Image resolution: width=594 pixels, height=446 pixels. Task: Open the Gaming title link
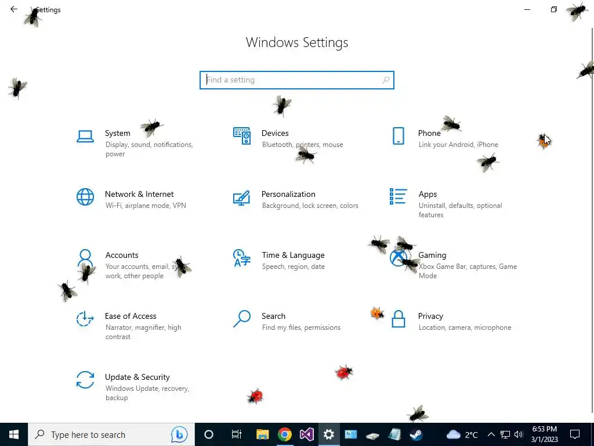[x=432, y=256]
